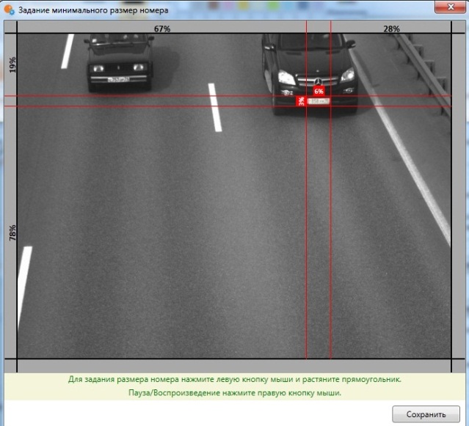The height and width of the screenshot is (426, 469).
Task: Close the minimum plate size dialog
Action: [451, 7]
